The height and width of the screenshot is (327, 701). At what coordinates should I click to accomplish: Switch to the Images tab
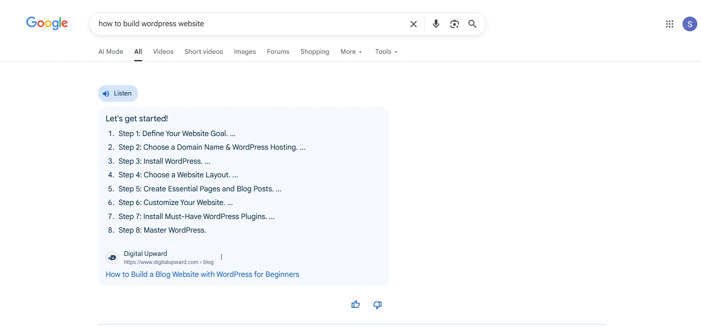(x=245, y=52)
